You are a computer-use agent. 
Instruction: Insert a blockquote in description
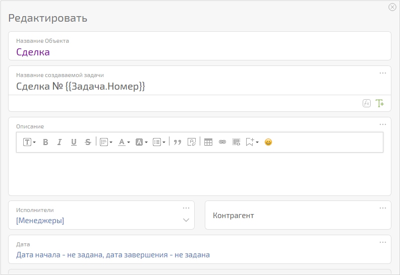pos(177,142)
